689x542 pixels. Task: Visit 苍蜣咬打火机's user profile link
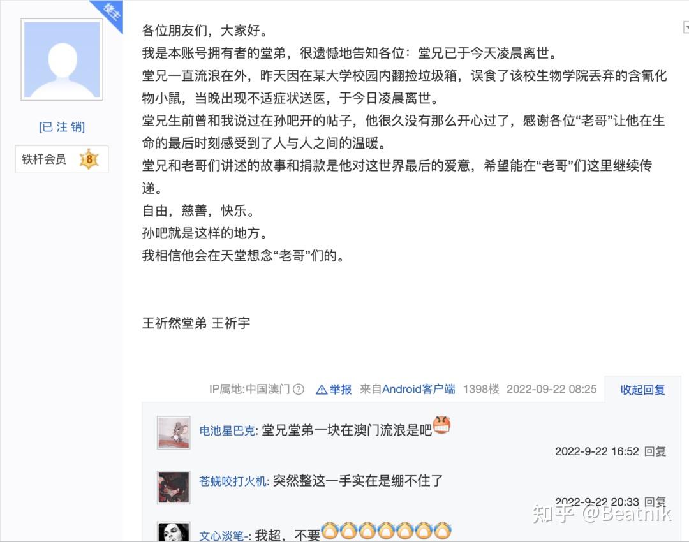click(x=233, y=481)
